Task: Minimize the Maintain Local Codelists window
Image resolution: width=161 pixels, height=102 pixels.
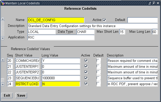Action: 150,3
